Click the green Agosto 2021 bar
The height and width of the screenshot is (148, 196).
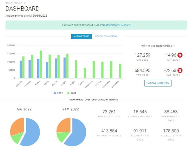pyautogui.click(x=85, y=73)
